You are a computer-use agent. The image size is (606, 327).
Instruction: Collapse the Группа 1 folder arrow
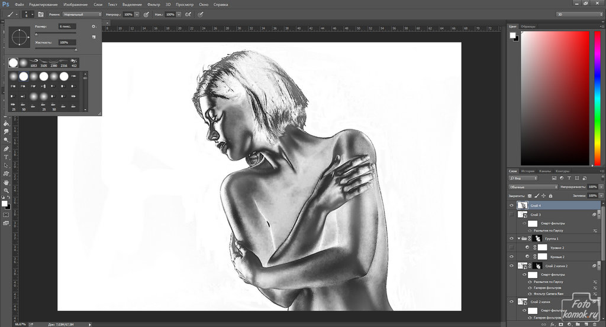[519, 238]
